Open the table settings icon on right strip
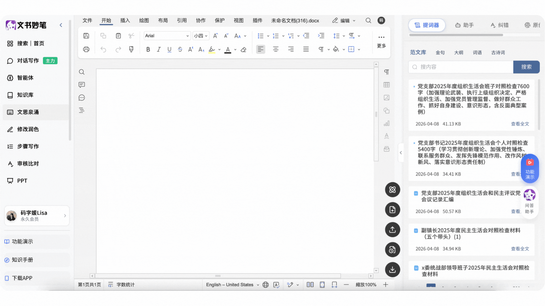 click(387, 85)
